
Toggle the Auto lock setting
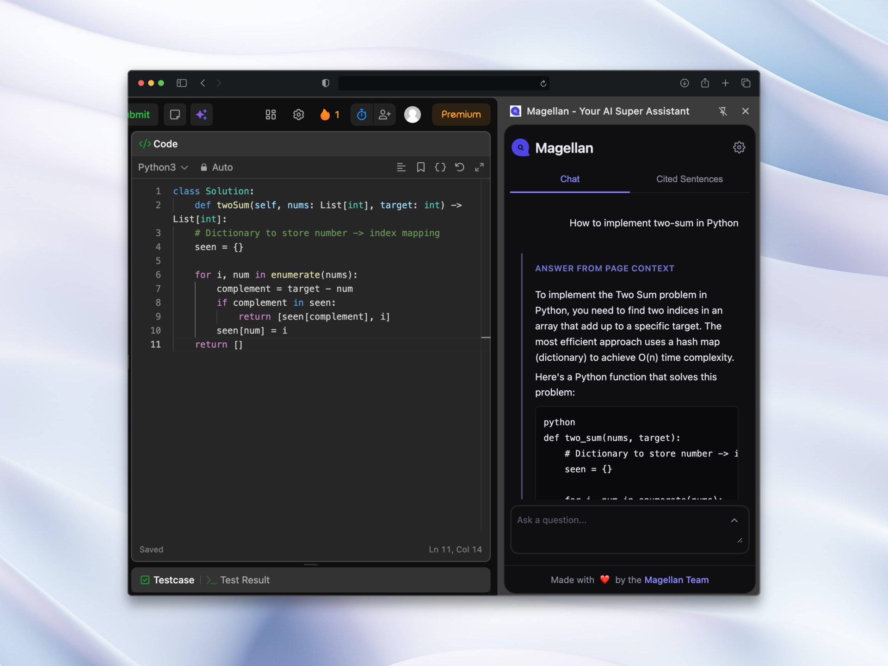(x=216, y=167)
